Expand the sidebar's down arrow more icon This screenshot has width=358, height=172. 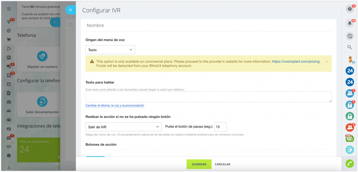(9, 156)
